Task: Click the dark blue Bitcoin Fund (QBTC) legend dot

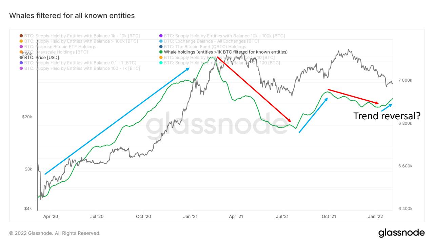Action: pyautogui.click(x=161, y=47)
